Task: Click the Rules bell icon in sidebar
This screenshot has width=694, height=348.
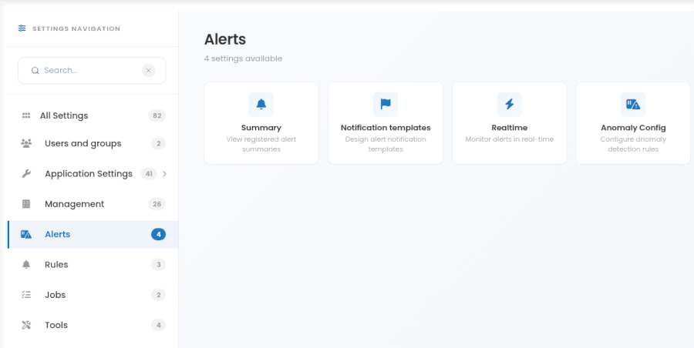Action: tap(26, 264)
